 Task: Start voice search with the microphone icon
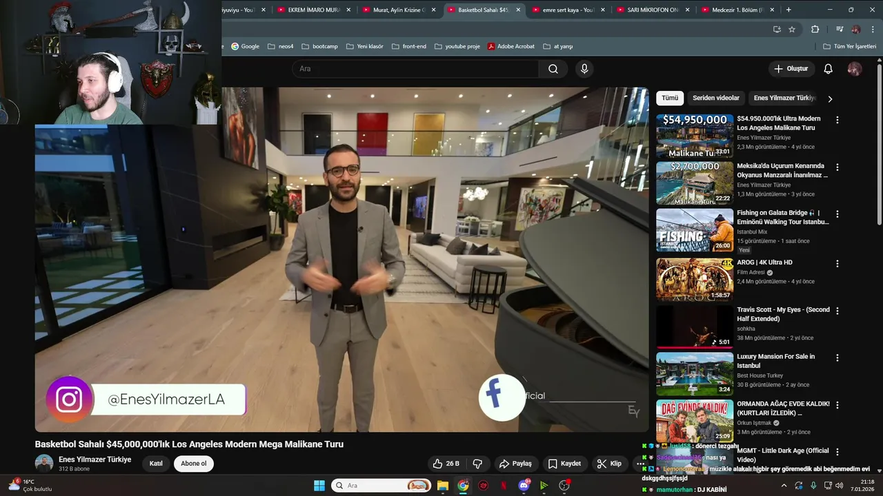tap(584, 69)
